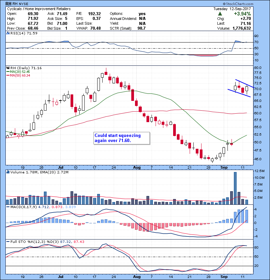Viewport: 270px width, 280px height.
Task: Click the MACD histogram value 3.839
Action: (71, 207)
